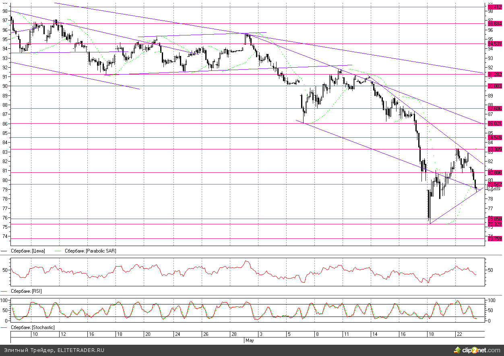Select the 90.003 price level tag
This screenshot has height=356, width=504.
[x=494, y=86]
